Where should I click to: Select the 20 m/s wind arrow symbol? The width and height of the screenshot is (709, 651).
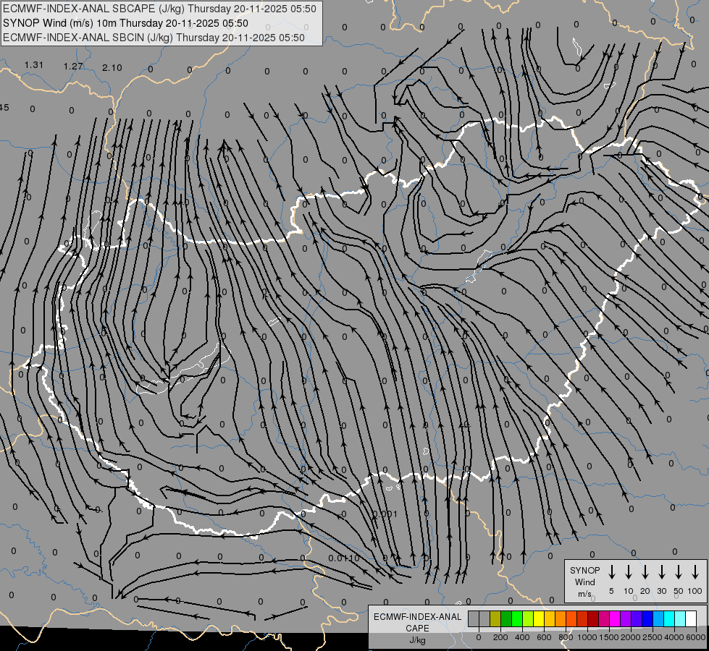pos(645,572)
